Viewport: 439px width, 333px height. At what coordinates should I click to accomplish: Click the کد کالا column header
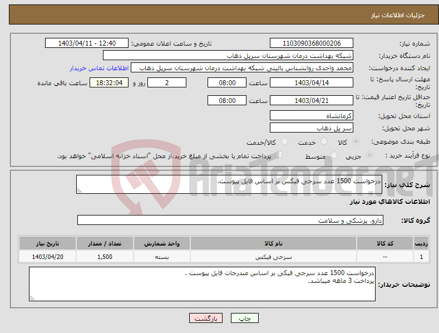[385, 243]
